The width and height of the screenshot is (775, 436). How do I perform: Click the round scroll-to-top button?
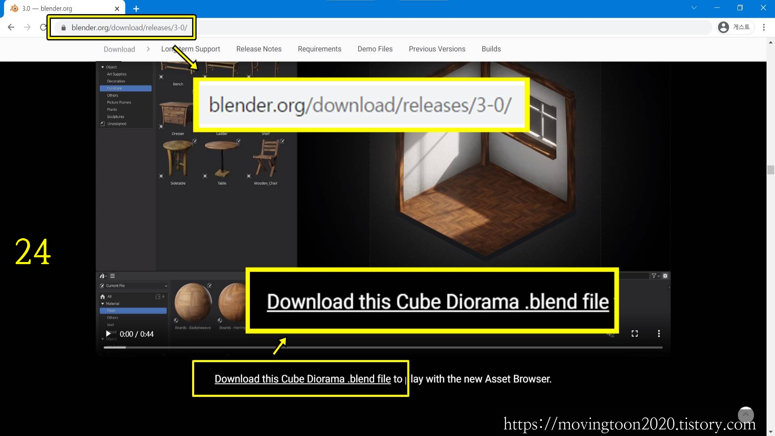(746, 415)
